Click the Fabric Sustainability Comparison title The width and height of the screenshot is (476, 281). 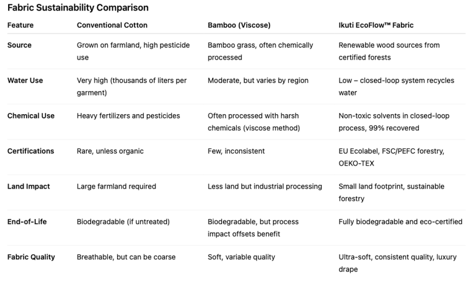(78, 8)
